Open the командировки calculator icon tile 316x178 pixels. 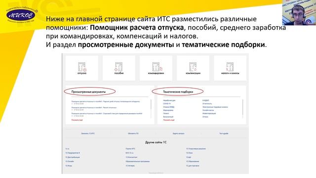[x=156, y=68]
